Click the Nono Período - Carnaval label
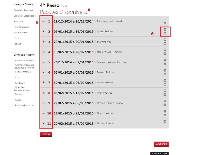The image size is (200, 155). pos(110,52)
